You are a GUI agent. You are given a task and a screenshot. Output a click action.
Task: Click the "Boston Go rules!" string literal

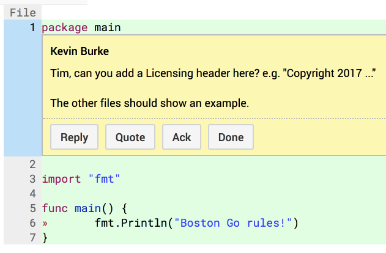coord(233,223)
